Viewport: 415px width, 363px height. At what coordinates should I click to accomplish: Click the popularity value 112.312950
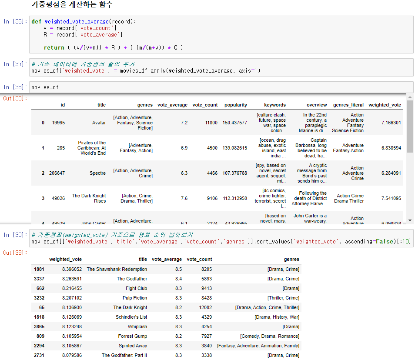click(x=235, y=198)
